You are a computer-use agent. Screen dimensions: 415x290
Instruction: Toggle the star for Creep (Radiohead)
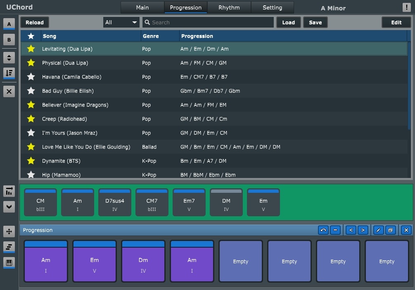(31, 119)
